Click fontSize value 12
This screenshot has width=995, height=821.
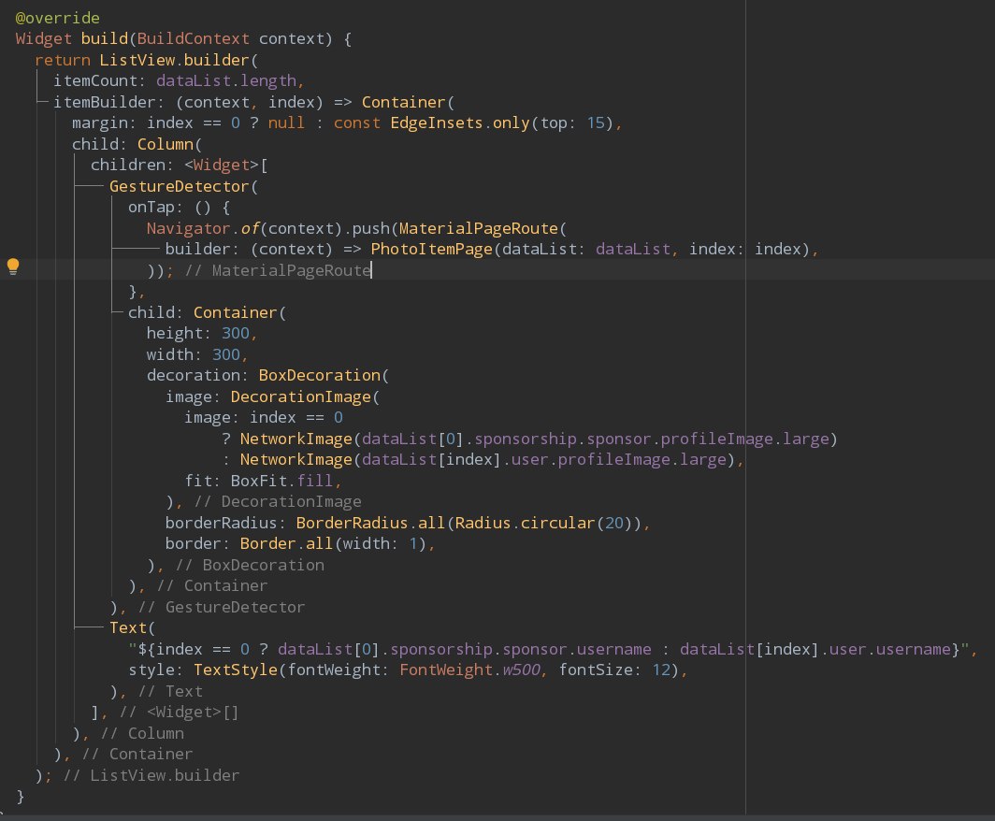660,670
